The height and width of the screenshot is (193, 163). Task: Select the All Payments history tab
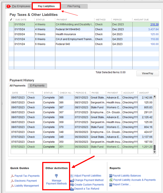click(18, 86)
